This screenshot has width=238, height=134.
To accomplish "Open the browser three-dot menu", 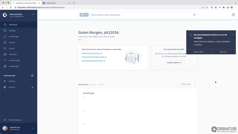I will click(236, 7).
